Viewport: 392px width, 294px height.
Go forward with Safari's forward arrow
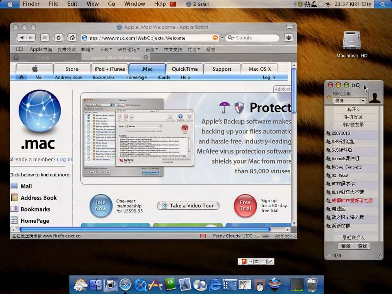pos(31,38)
